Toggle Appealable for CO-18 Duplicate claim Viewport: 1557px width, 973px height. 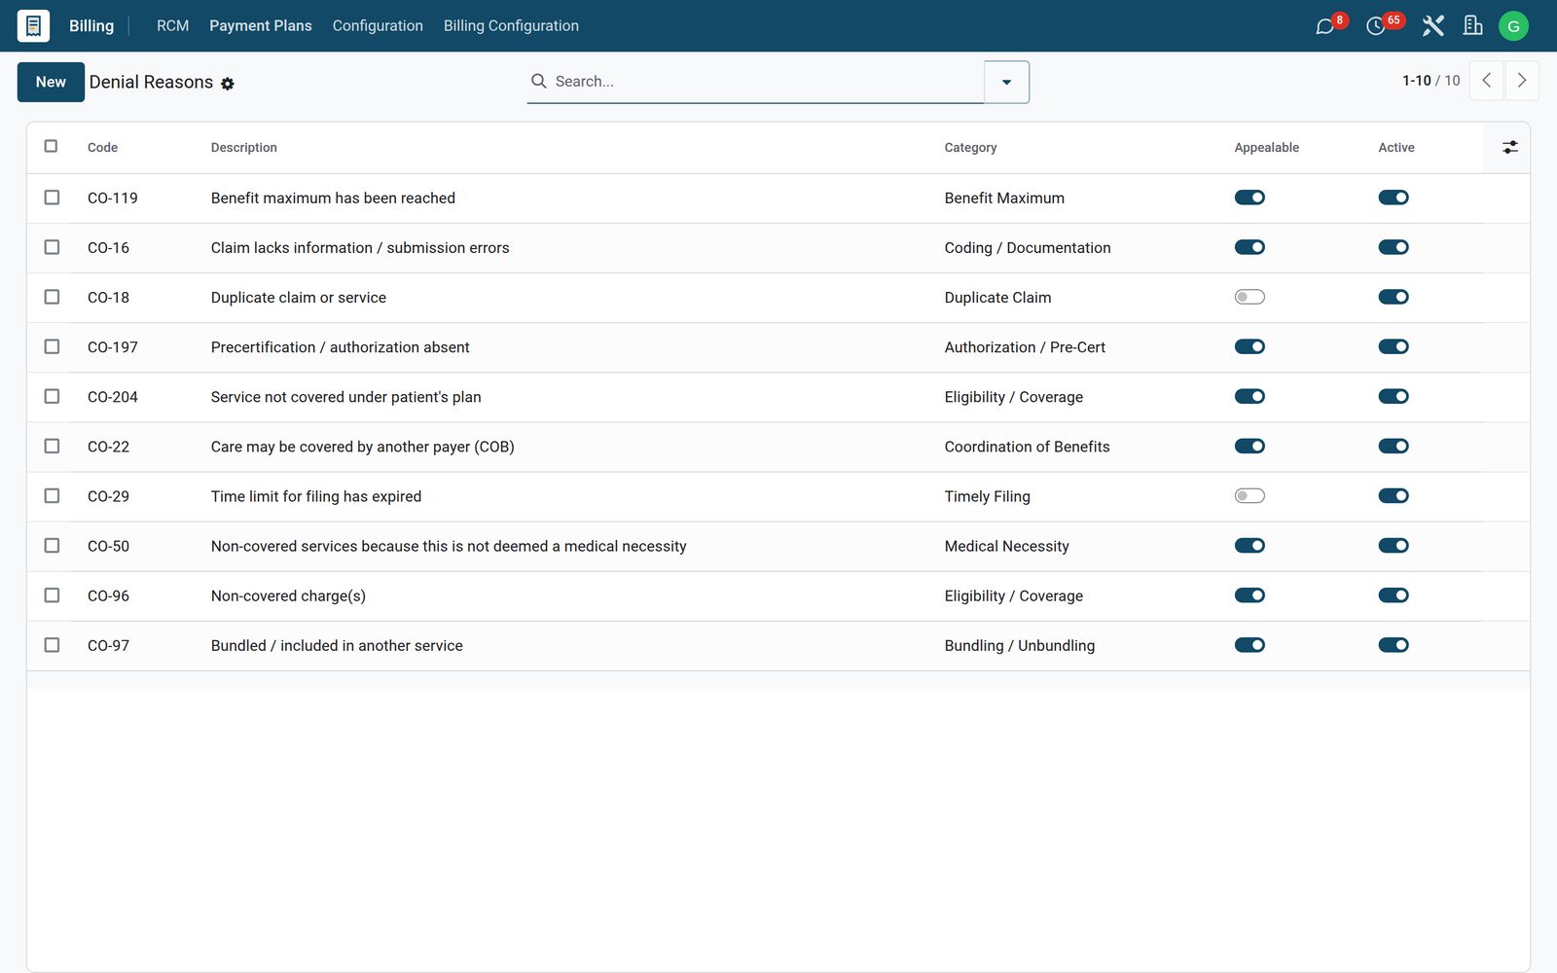click(x=1249, y=297)
